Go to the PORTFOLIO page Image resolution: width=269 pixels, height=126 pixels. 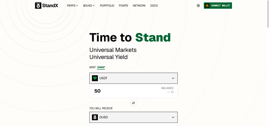click(107, 6)
